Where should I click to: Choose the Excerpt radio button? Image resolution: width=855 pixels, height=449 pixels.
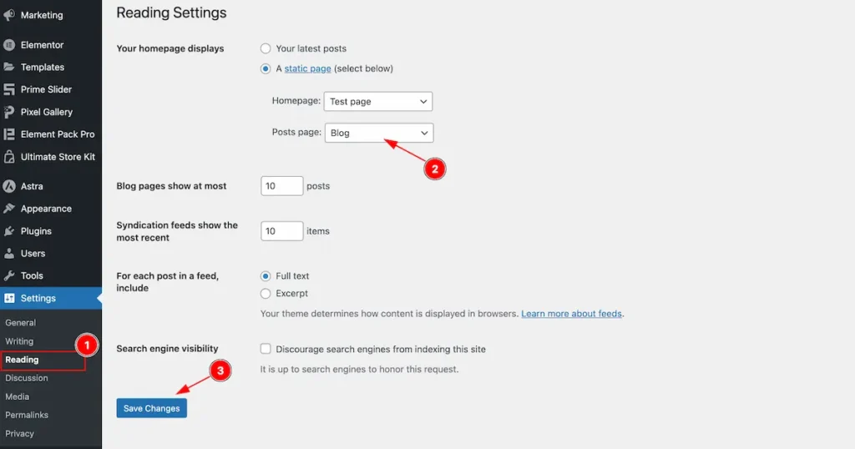click(266, 294)
